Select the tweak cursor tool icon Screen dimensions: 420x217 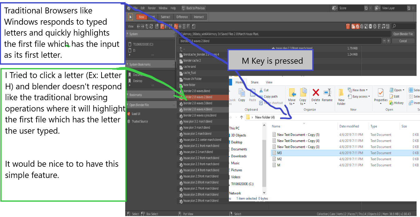coord(131,17)
